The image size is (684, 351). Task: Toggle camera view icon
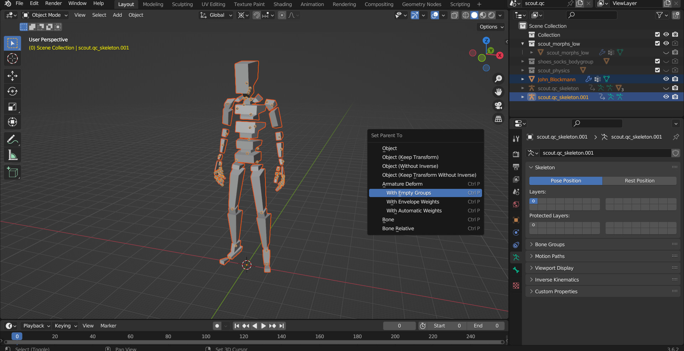pos(498,105)
